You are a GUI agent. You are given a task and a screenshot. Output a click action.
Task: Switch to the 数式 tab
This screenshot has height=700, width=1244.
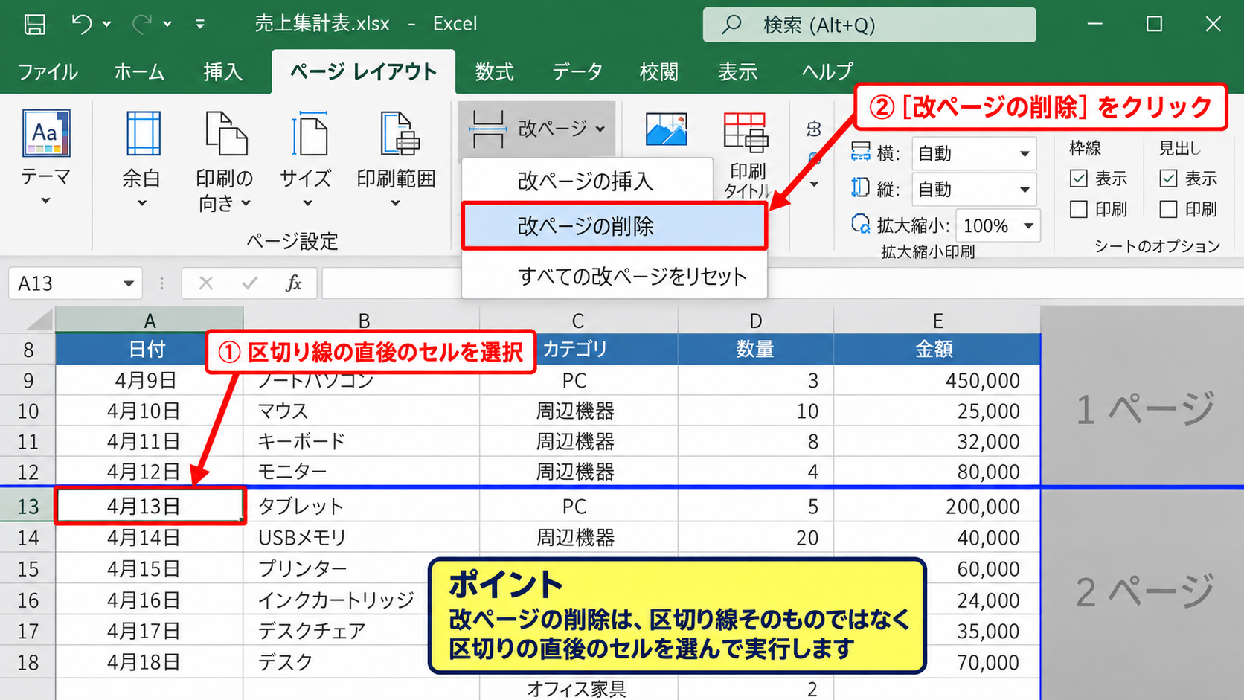[x=495, y=72]
